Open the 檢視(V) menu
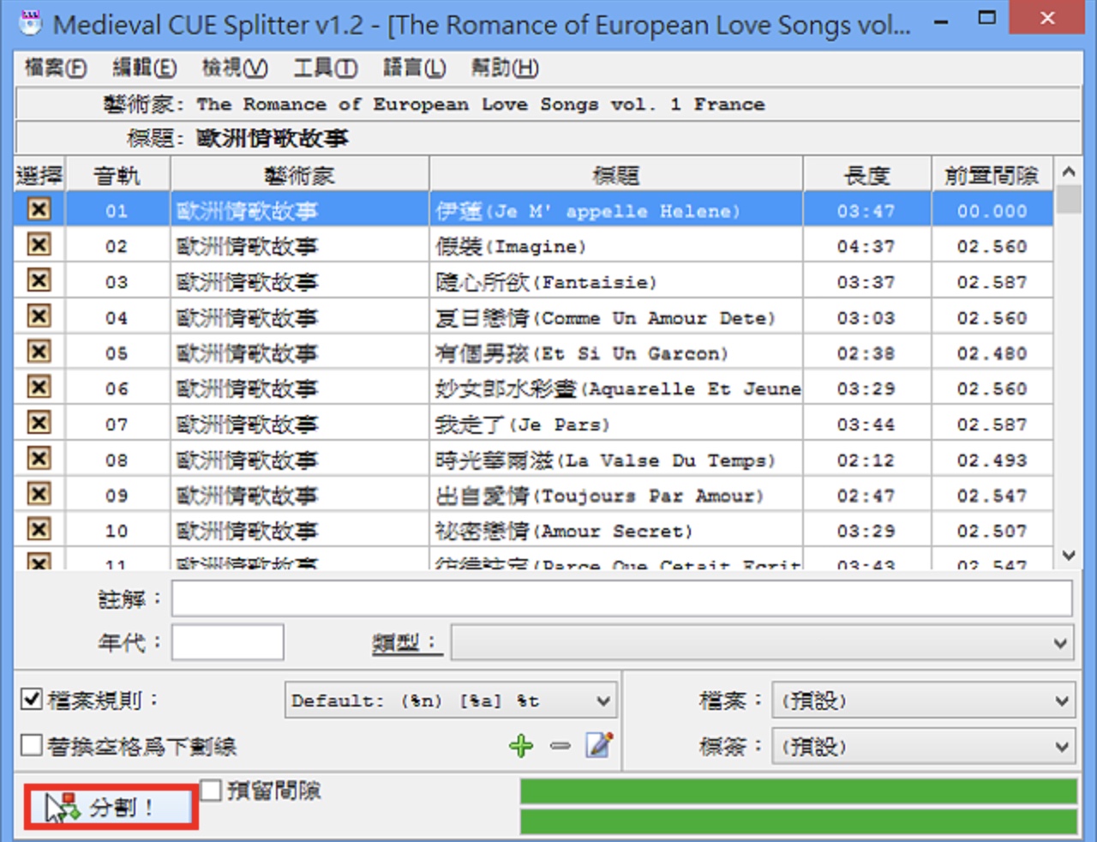The width and height of the screenshot is (1097, 842). pyautogui.click(x=235, y=68)
